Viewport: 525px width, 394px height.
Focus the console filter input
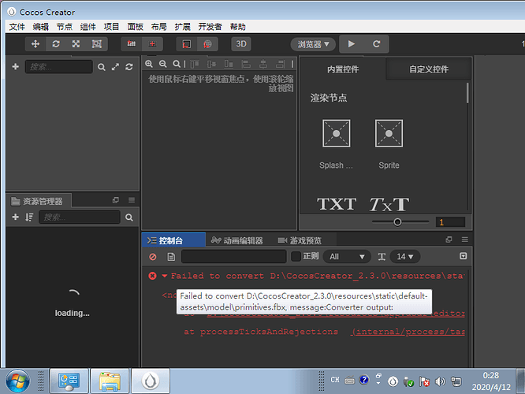[x=233, y=256]
